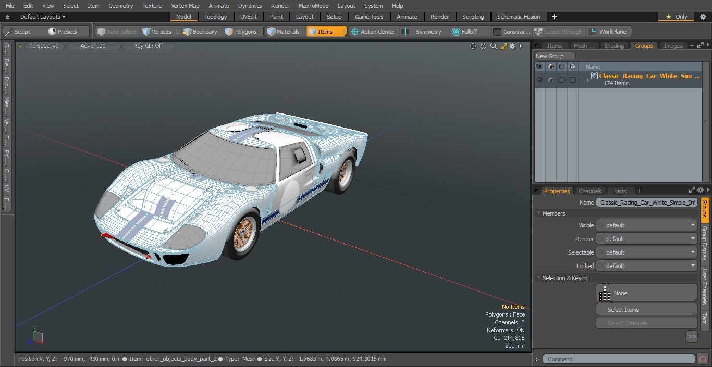Click the Ray GL: Off button
The height and width of the screenshot is (367, 712).
pos(148,46)
